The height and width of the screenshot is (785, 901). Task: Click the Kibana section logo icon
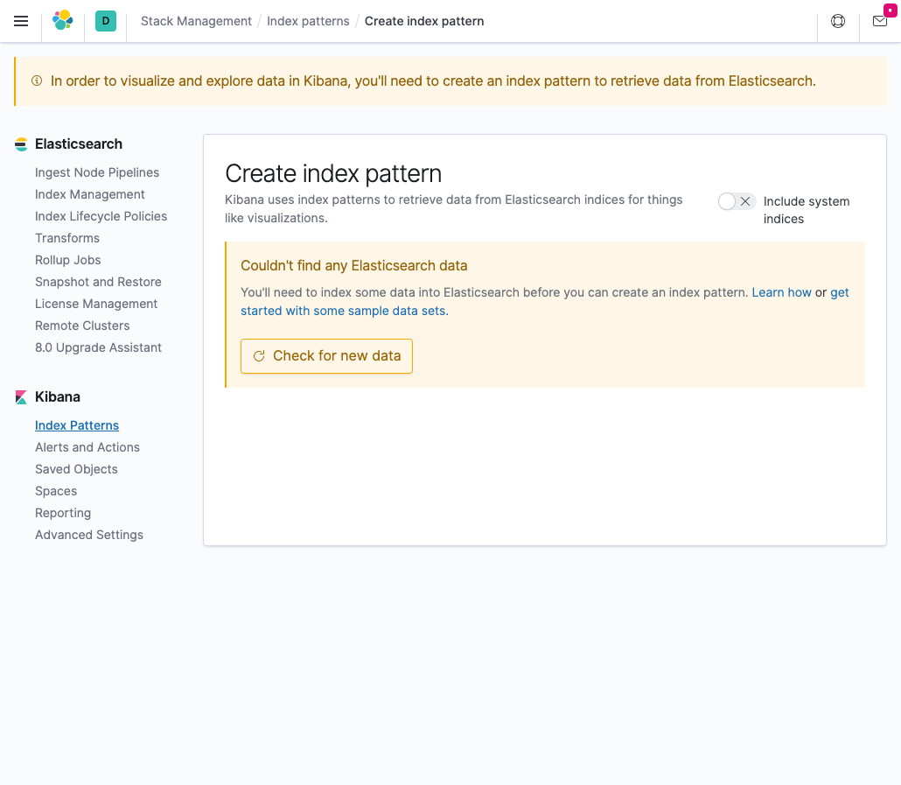(21, 397)
